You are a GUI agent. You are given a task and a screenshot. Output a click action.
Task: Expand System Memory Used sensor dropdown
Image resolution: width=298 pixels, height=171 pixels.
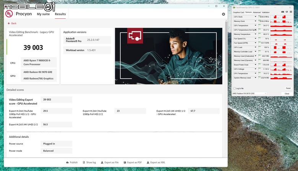(x=256, y=78)
